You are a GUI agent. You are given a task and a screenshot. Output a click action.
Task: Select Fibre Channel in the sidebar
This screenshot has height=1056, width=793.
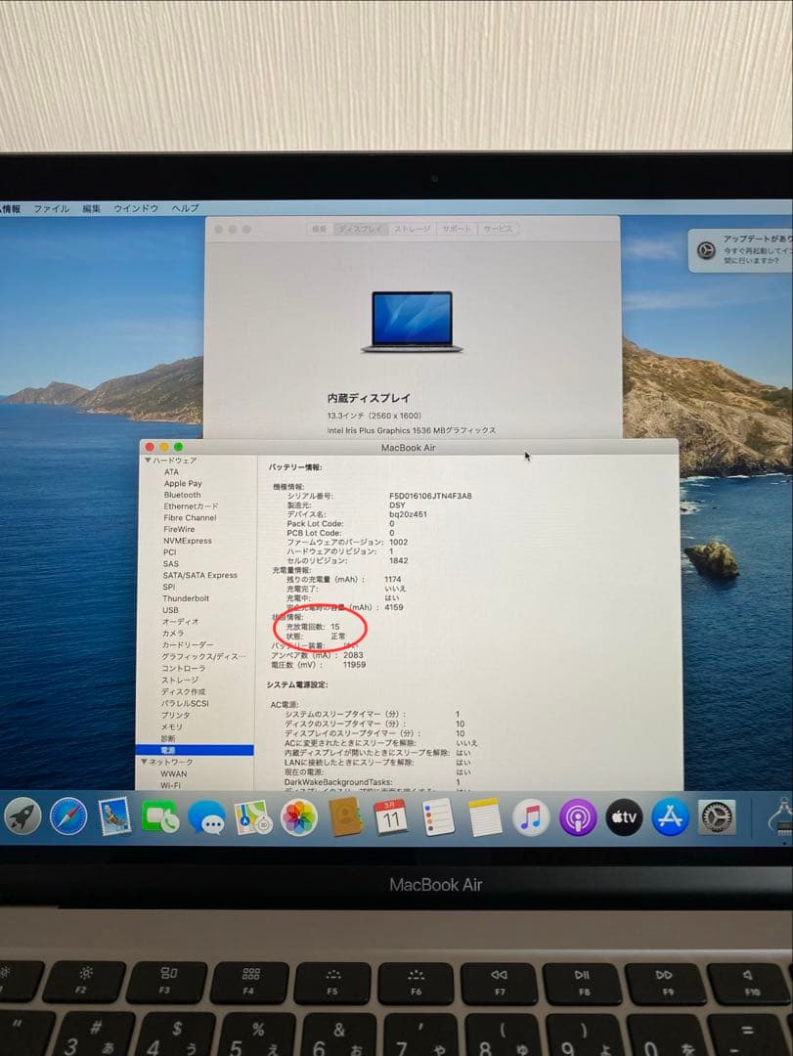(x=190, y=517)
